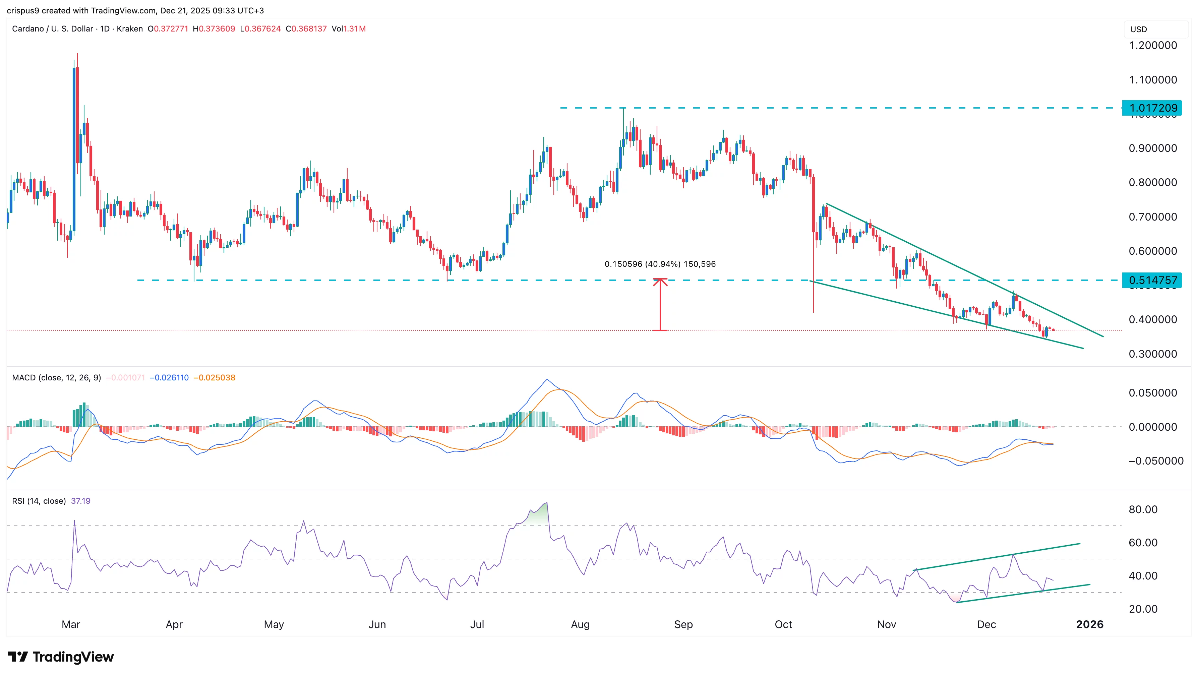Image resolution: width=1198 pixels, height=677 pixels.
Task: Click the RSI reading 37.19
Action: click(x=80, y=501)
